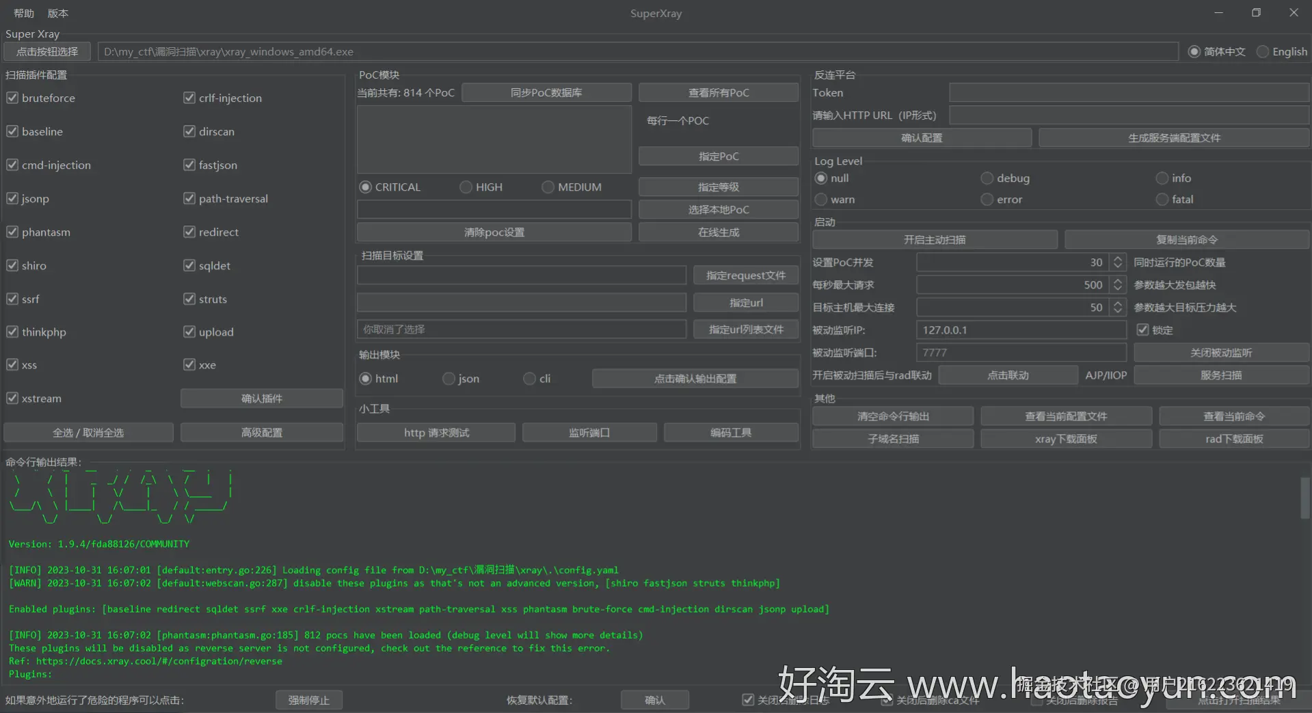The width and height of the screenshot is (1312, 713).
Task: Open the 编码工具 encoder tool
Action: click(731, 433)
